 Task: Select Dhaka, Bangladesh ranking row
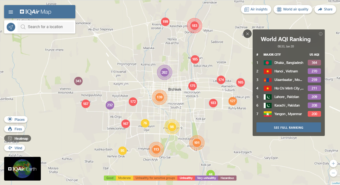(288, 63)
